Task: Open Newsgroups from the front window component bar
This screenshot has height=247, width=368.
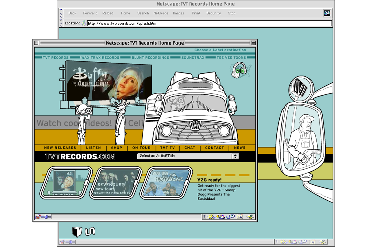Action: (x=230, y=217)
